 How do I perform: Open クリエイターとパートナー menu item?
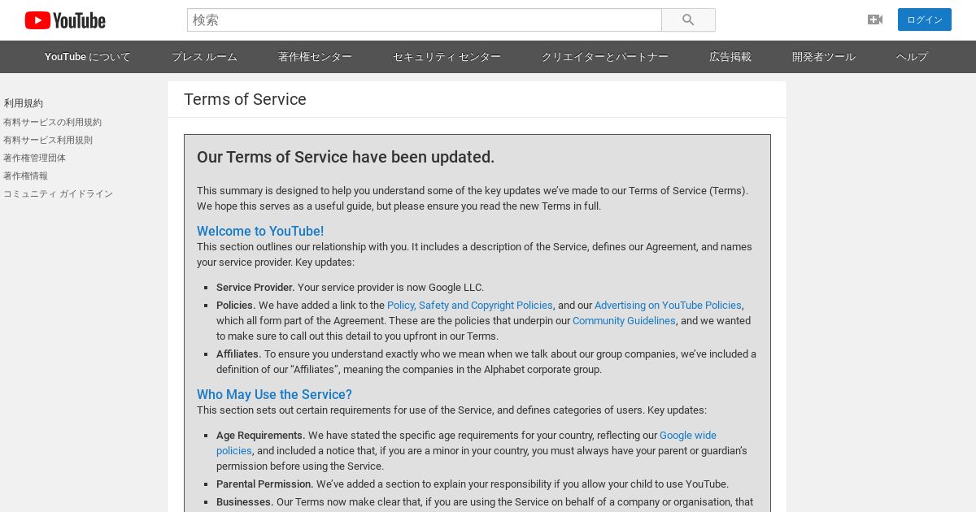605,57
